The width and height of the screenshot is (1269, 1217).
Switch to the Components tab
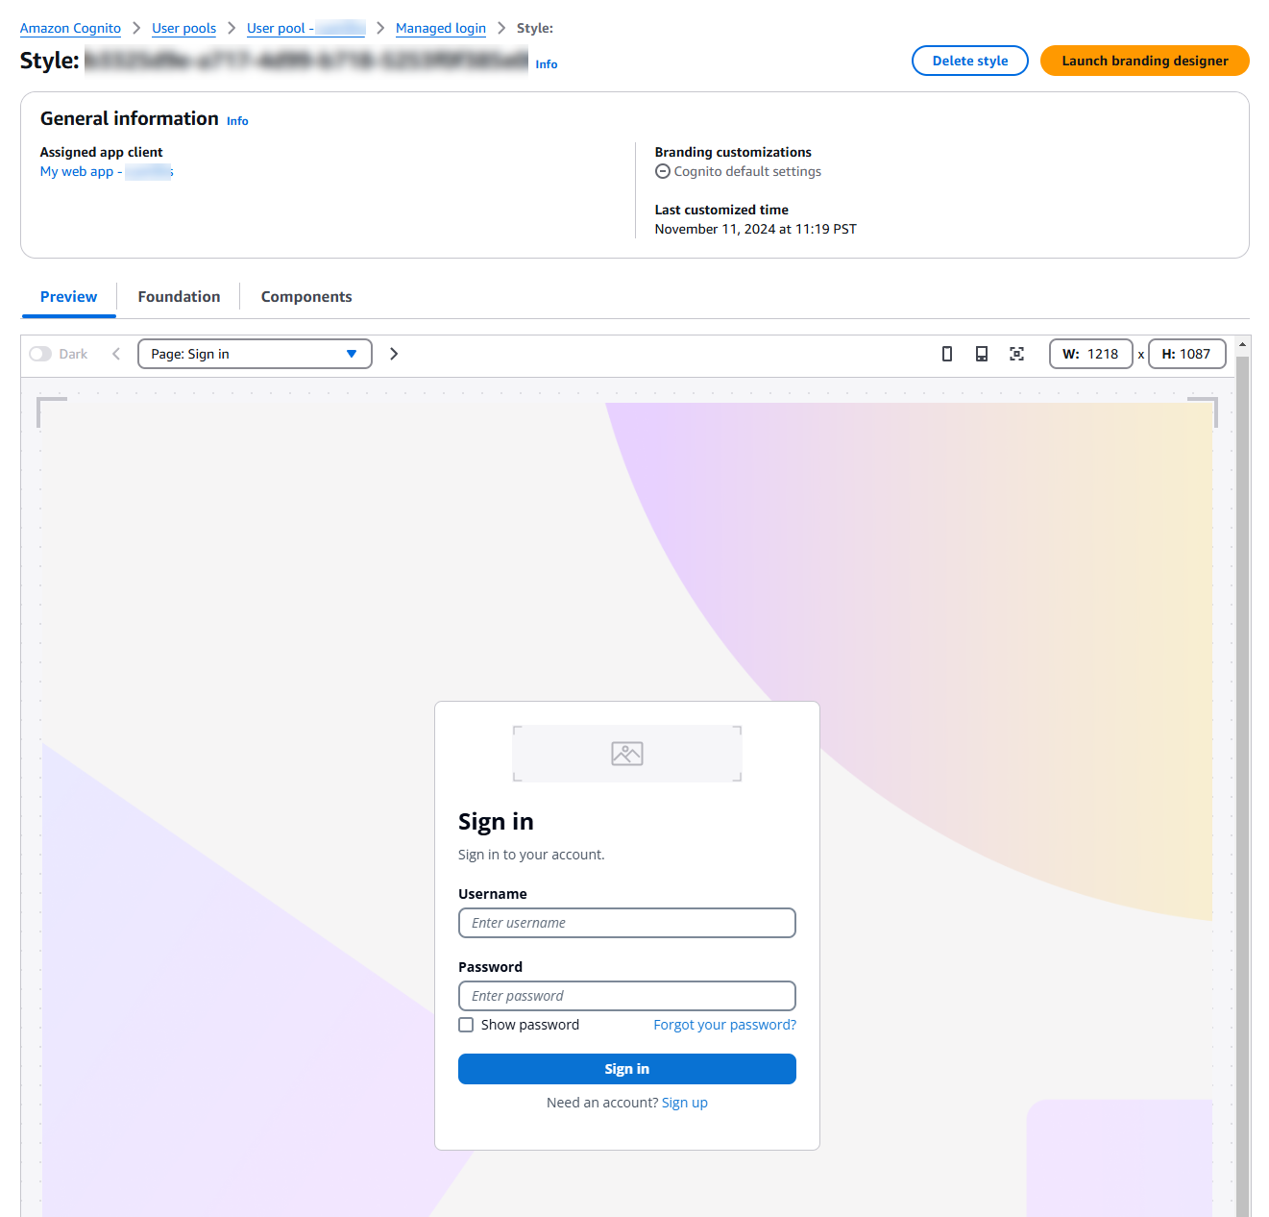(x=305, y=296)
